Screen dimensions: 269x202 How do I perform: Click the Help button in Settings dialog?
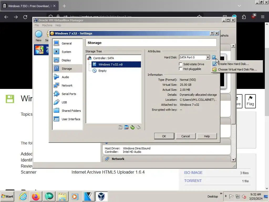[x=207, y=136]
